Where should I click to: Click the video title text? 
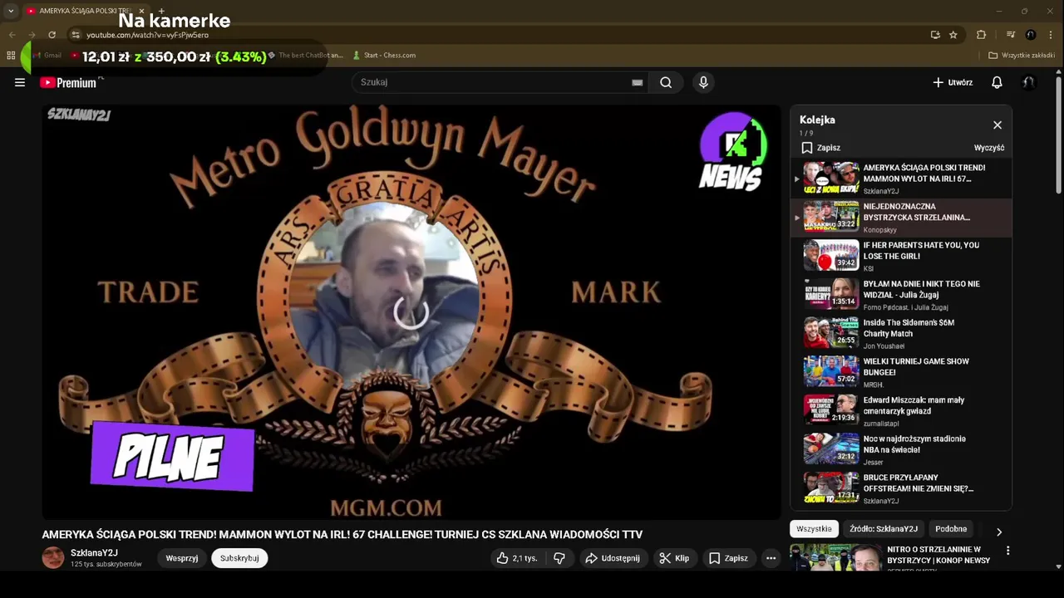pos(342,534)
